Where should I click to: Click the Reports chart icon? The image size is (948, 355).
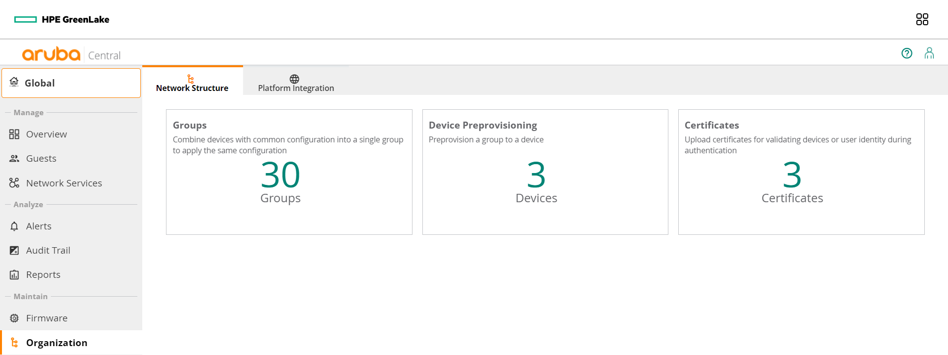[14, 274]
